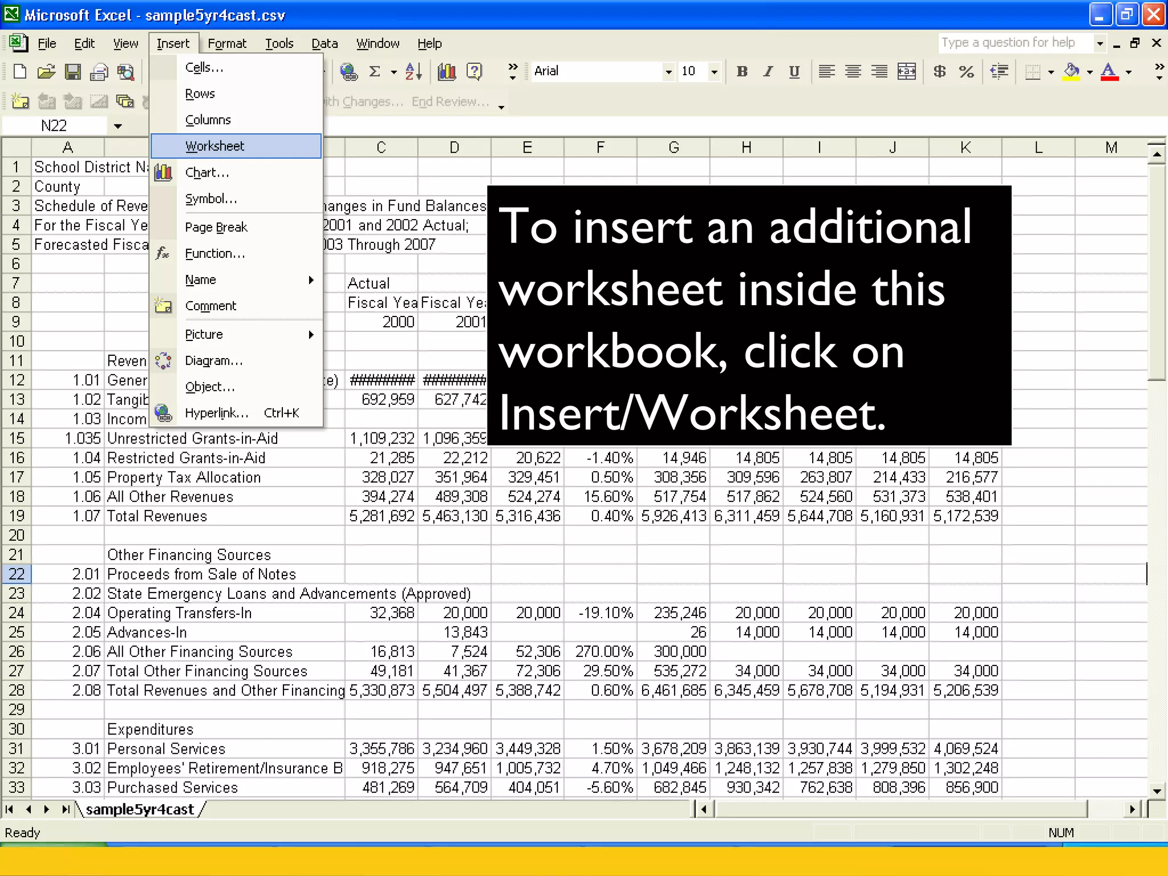Click the AutoSum sigma icon

(375, 71)
